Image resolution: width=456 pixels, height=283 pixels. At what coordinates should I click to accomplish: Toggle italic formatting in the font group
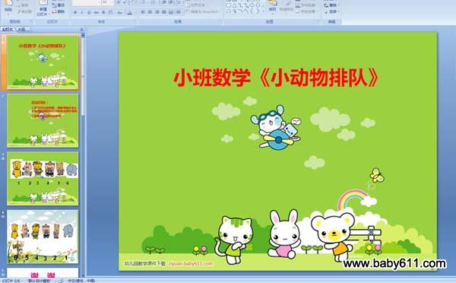coord(82,12)
